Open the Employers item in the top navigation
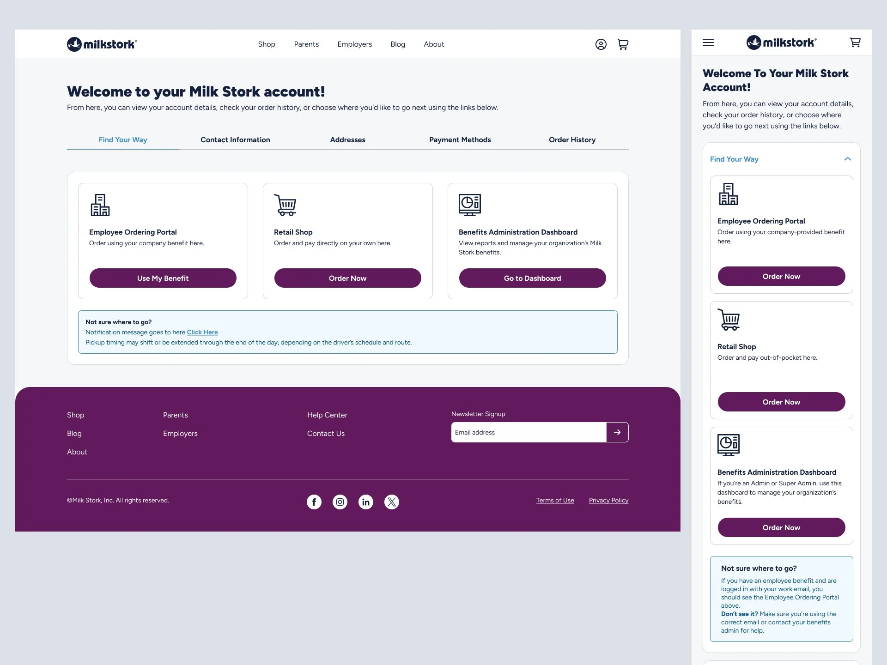The width and height of the screenshot is (887, 665). pyautogui.click(x=354, y=44)
